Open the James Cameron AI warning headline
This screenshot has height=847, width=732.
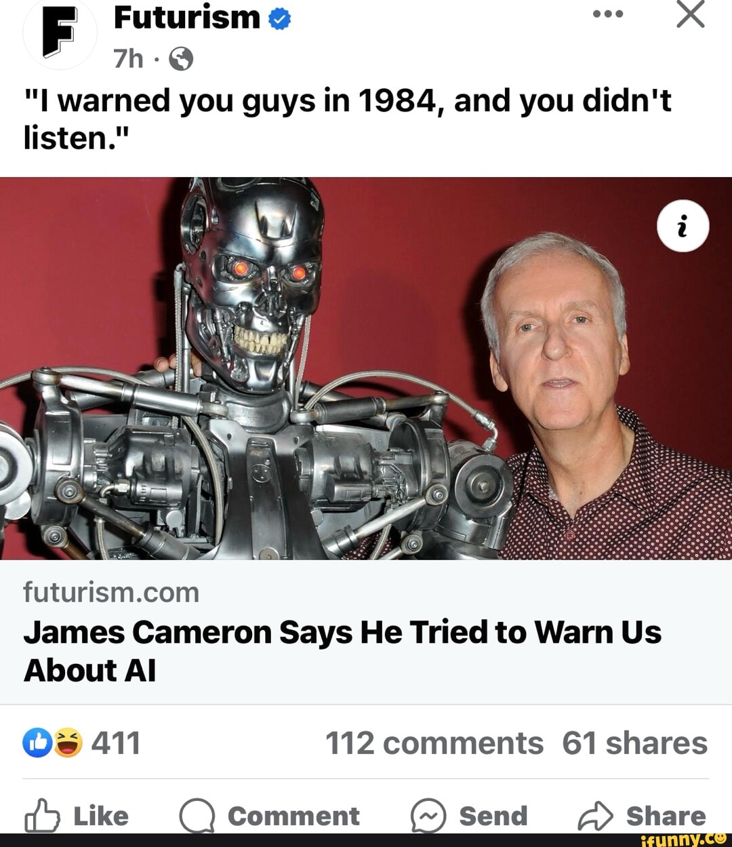point(342,651)
